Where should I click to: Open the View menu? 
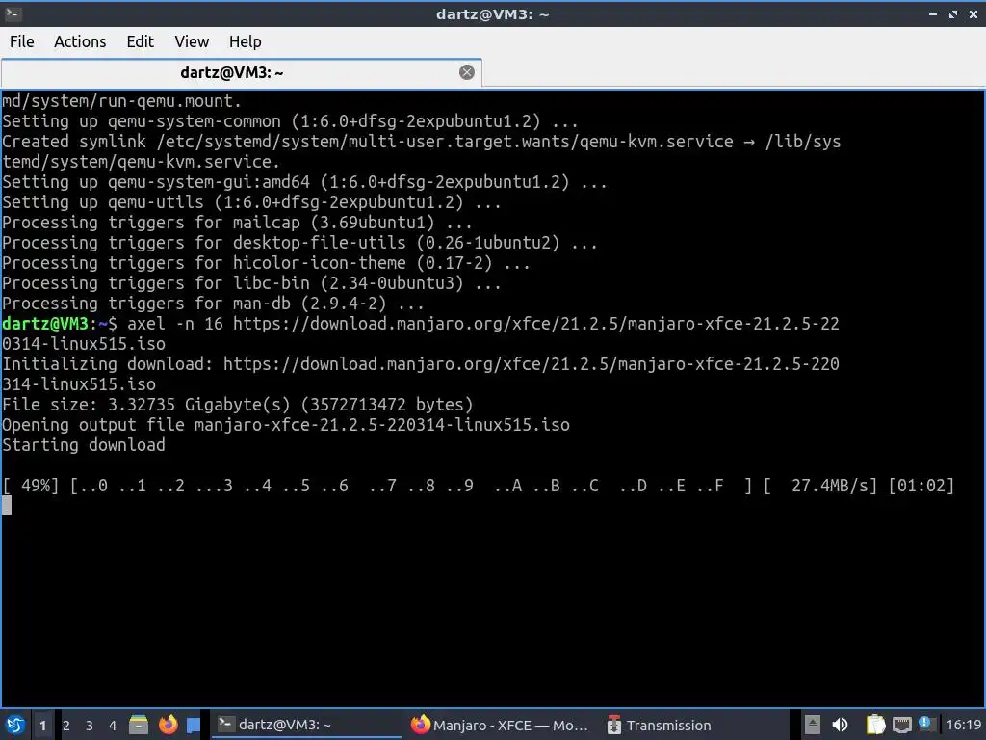coord(192,41)
